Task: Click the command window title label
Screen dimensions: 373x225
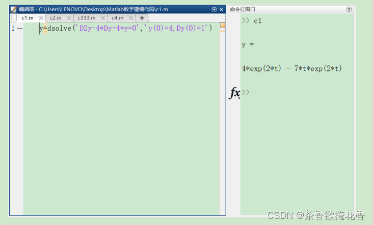Action: (x=243, y=9)
